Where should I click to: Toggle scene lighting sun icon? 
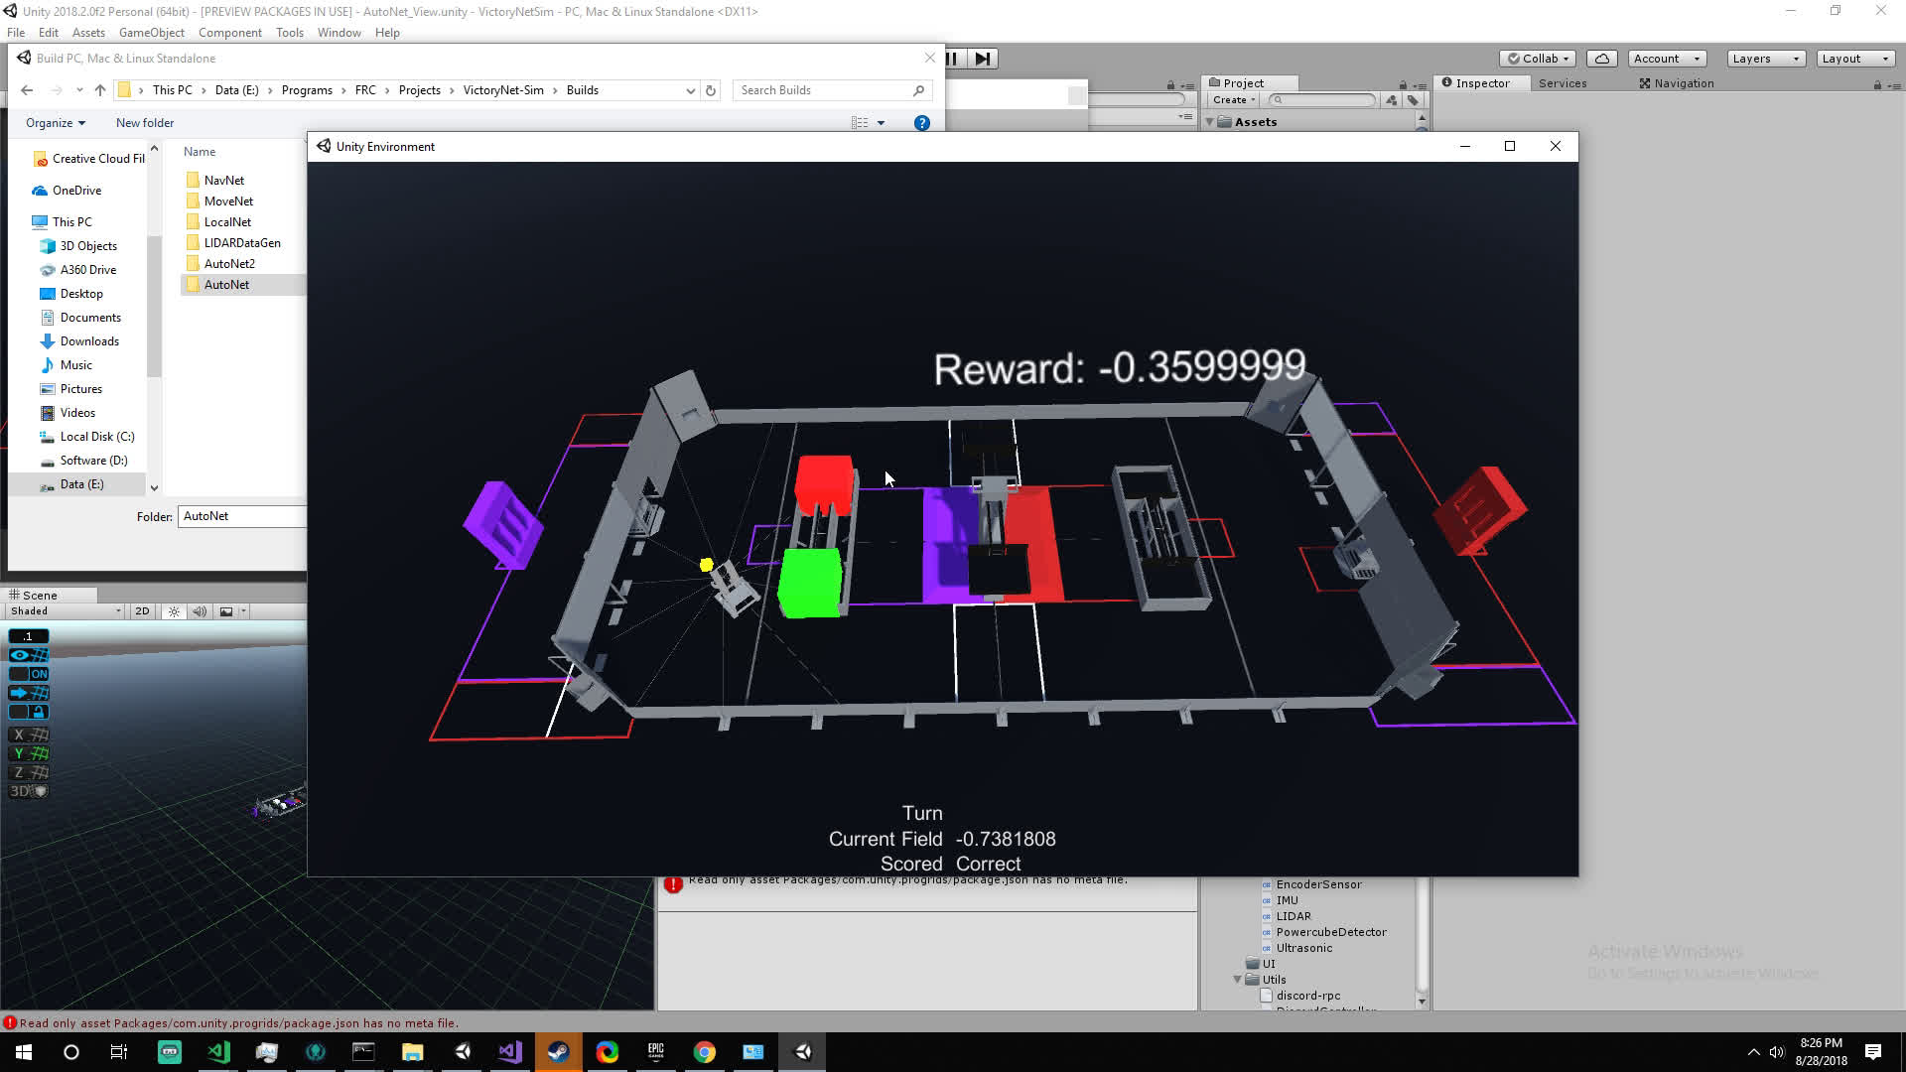[174, 611]
